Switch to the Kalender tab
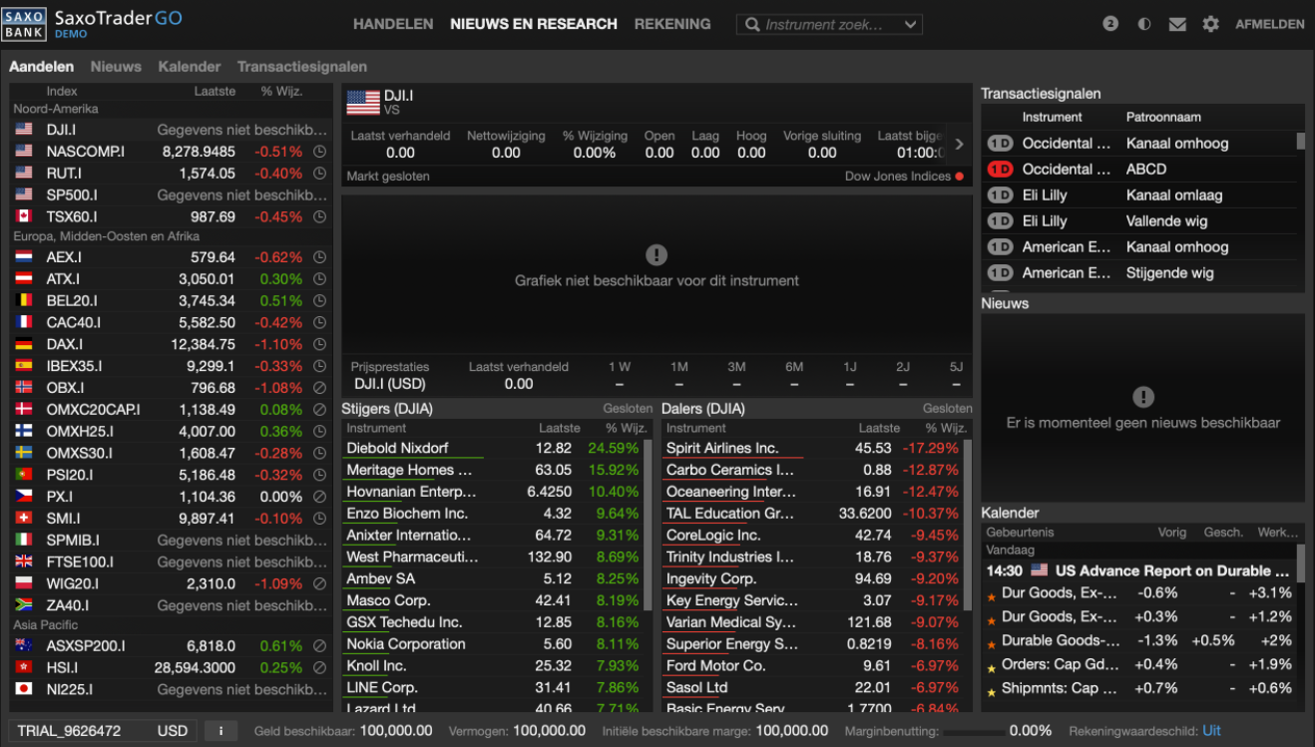 (x=190, y=67)
